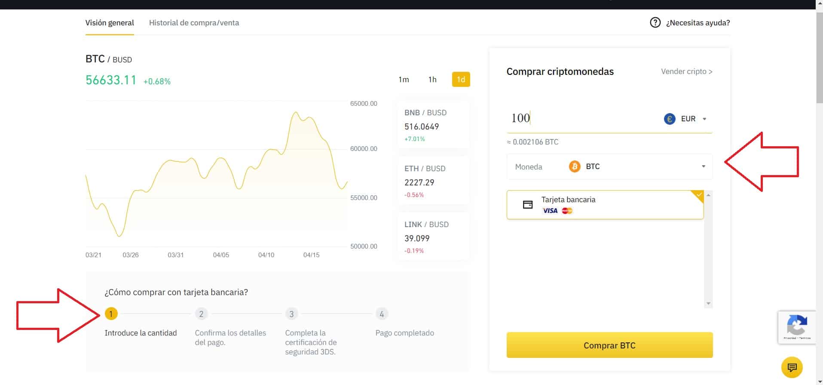Click ¿Cómo comprar con tarjeta bancaria? heading
The height and width of the screenshot is (385, 823).
point(176,292)
